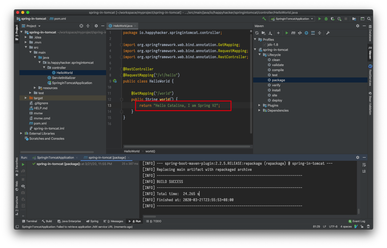Image resolution: width=387 pixels, height=248 pixels.
Task: Open RestServices tool window
Action: coord(370,75)
